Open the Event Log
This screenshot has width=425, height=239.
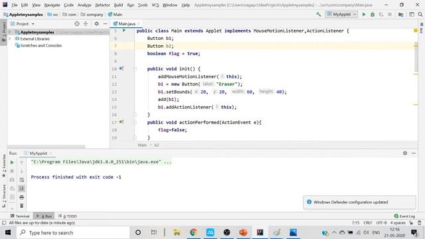[404, 216]
